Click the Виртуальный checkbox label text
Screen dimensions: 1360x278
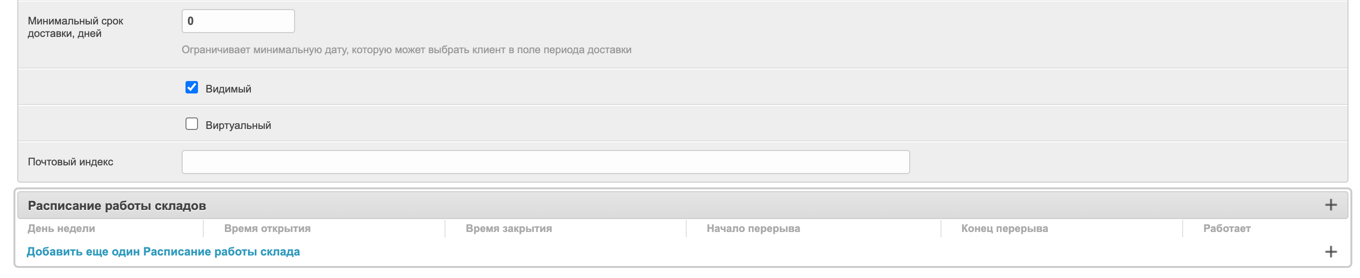[238, 125]
